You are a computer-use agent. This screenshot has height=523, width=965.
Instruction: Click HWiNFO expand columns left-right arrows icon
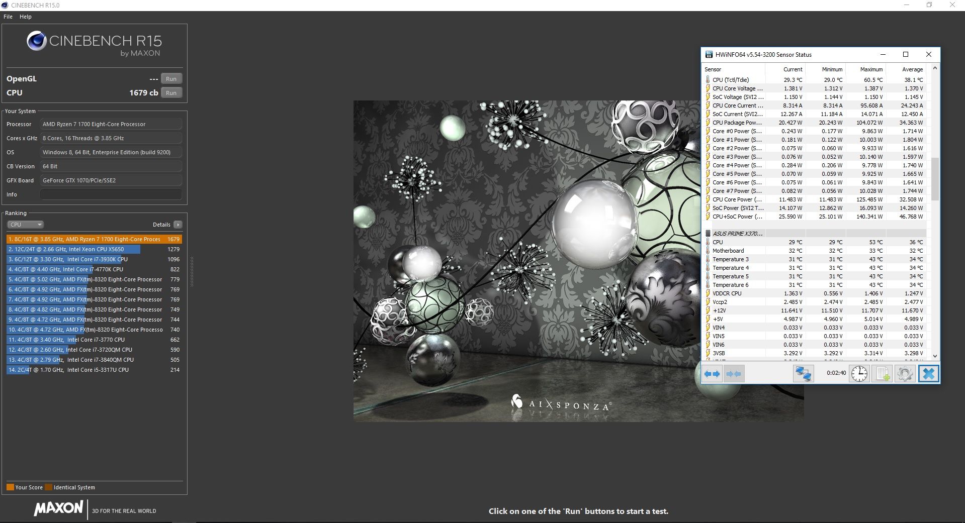[x=712, y=374]
